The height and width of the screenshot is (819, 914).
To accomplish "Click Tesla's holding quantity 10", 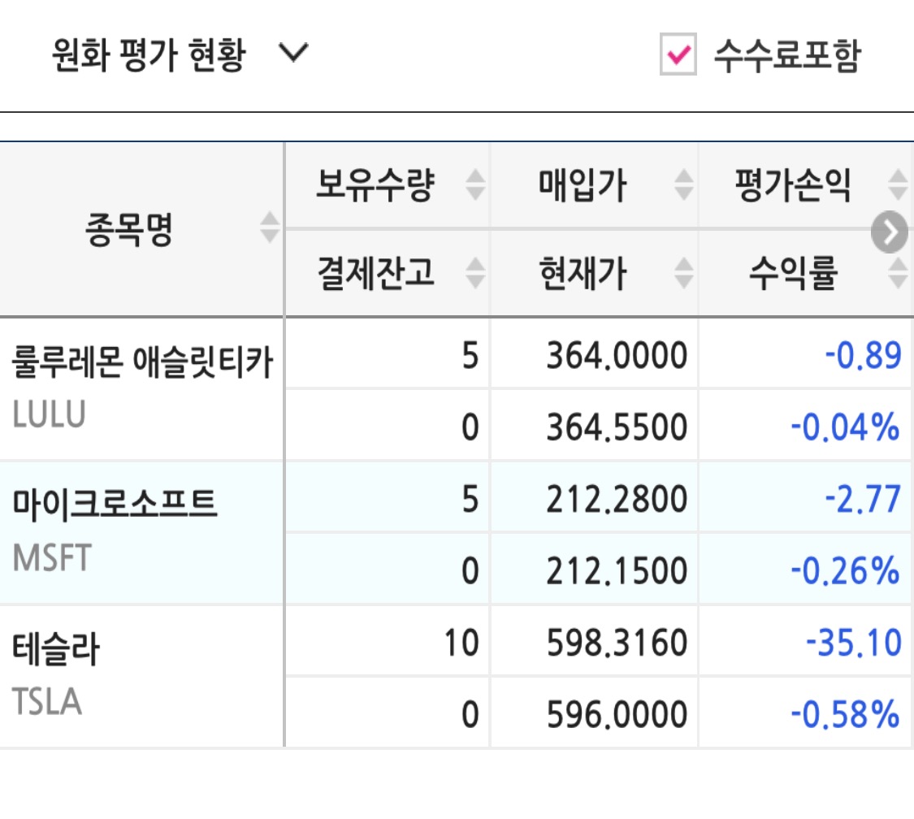I will tap(461, 643).
